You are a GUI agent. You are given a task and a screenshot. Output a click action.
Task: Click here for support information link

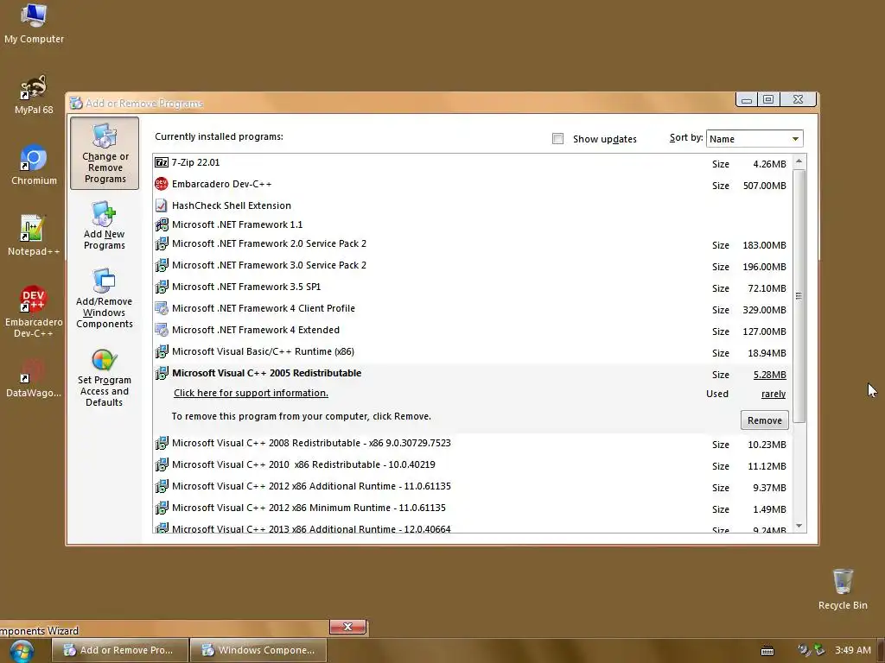251,393
